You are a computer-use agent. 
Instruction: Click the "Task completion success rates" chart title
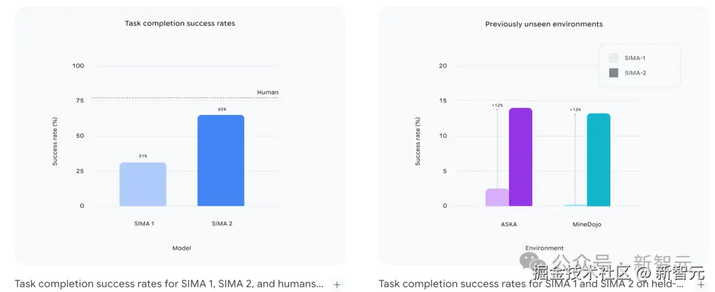(x=180, y=24)
